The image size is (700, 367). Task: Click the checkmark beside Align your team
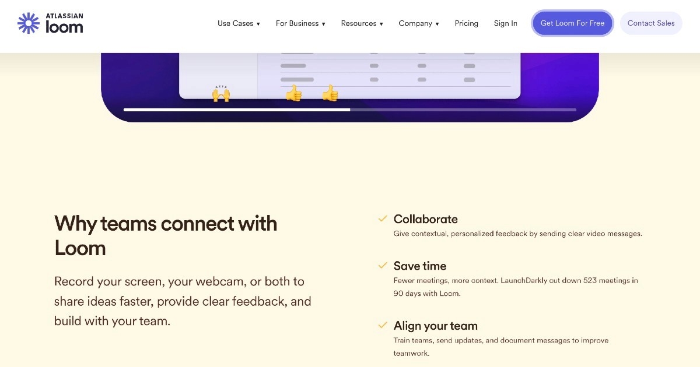[383, 326]
